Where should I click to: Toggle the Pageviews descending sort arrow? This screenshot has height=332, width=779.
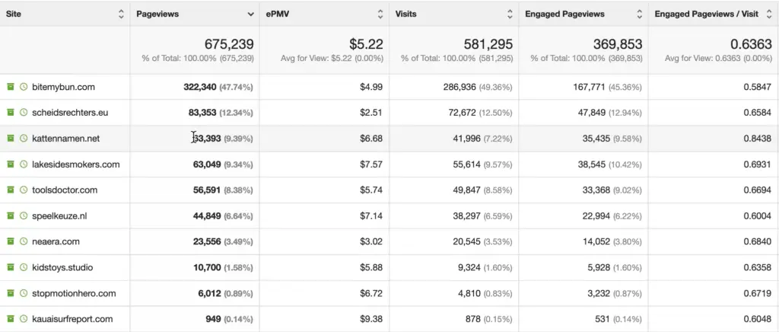coord(251,14)
